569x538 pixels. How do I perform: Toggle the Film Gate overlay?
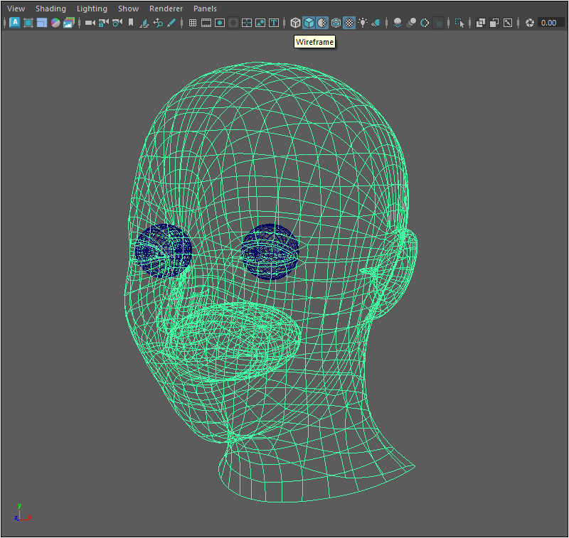tap(206, 23)
